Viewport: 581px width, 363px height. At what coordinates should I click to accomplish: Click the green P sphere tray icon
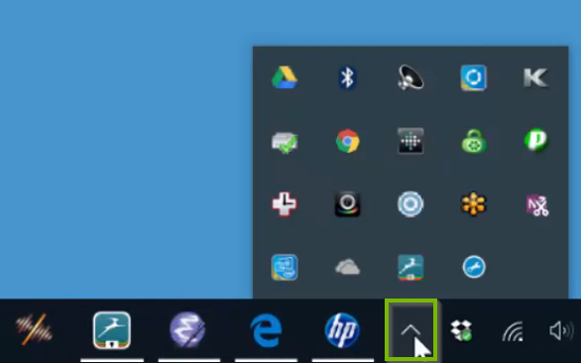pos(536,140)
